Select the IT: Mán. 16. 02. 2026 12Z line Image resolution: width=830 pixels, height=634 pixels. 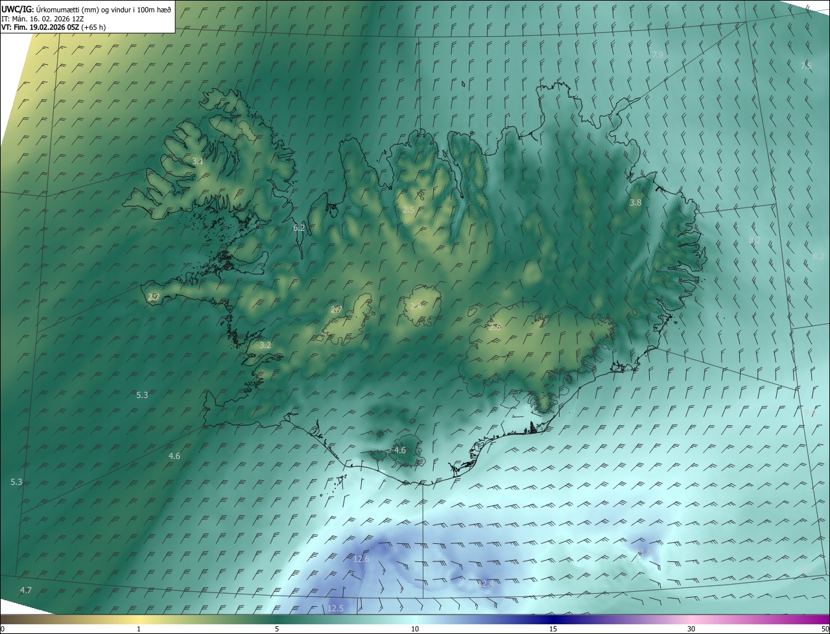pyautogui.click(x=43, y=18)
